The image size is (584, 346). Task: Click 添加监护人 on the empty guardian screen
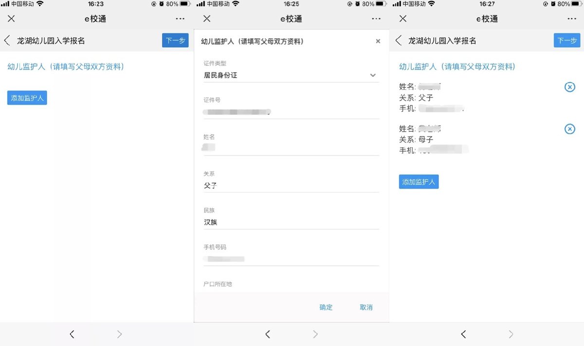coord(27,98)
